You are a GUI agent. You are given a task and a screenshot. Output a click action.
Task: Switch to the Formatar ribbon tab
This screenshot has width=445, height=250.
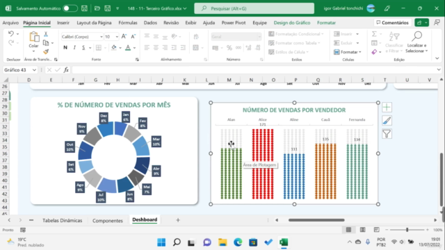[x=326, y=23]
